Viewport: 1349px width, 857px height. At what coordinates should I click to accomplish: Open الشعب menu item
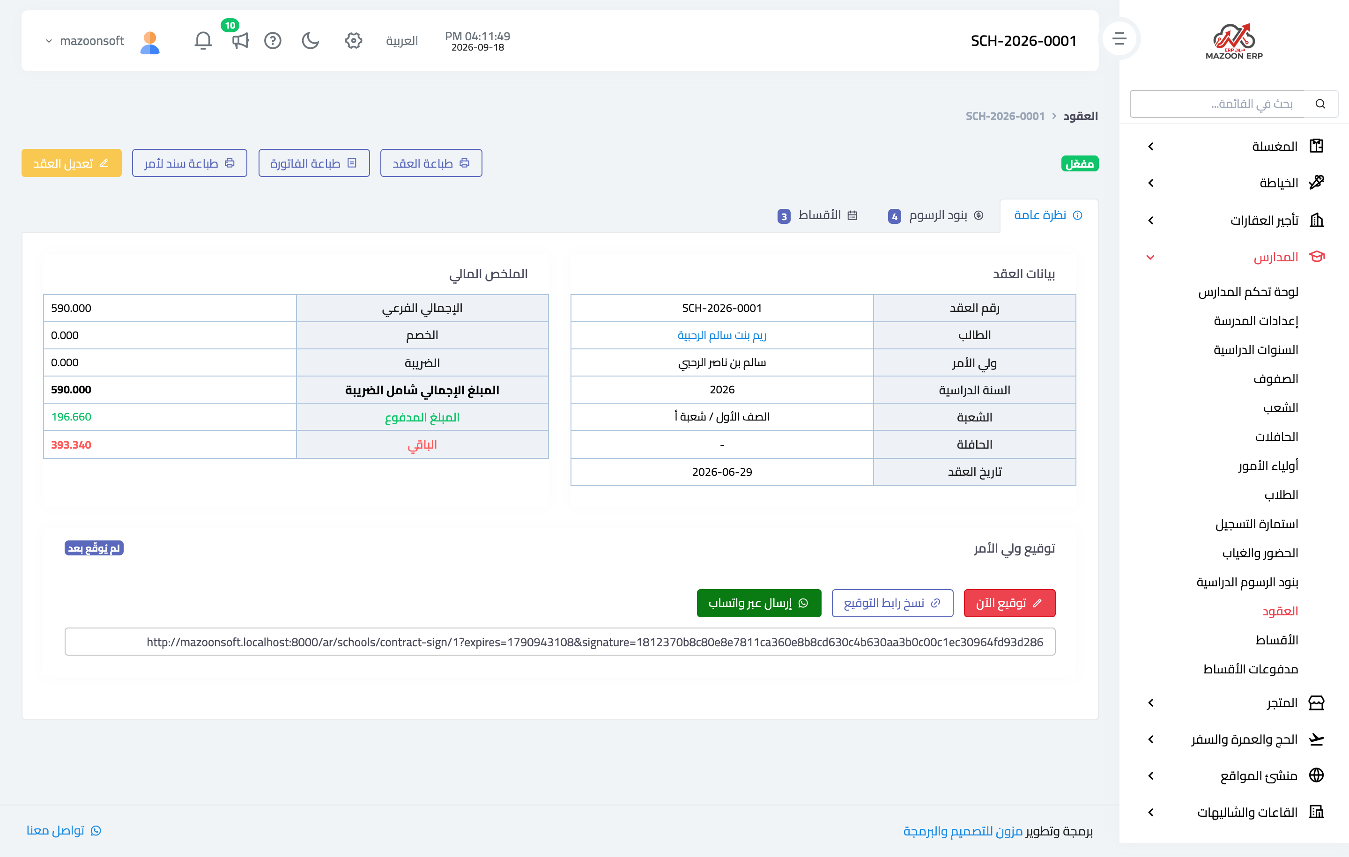point(1280,408)
